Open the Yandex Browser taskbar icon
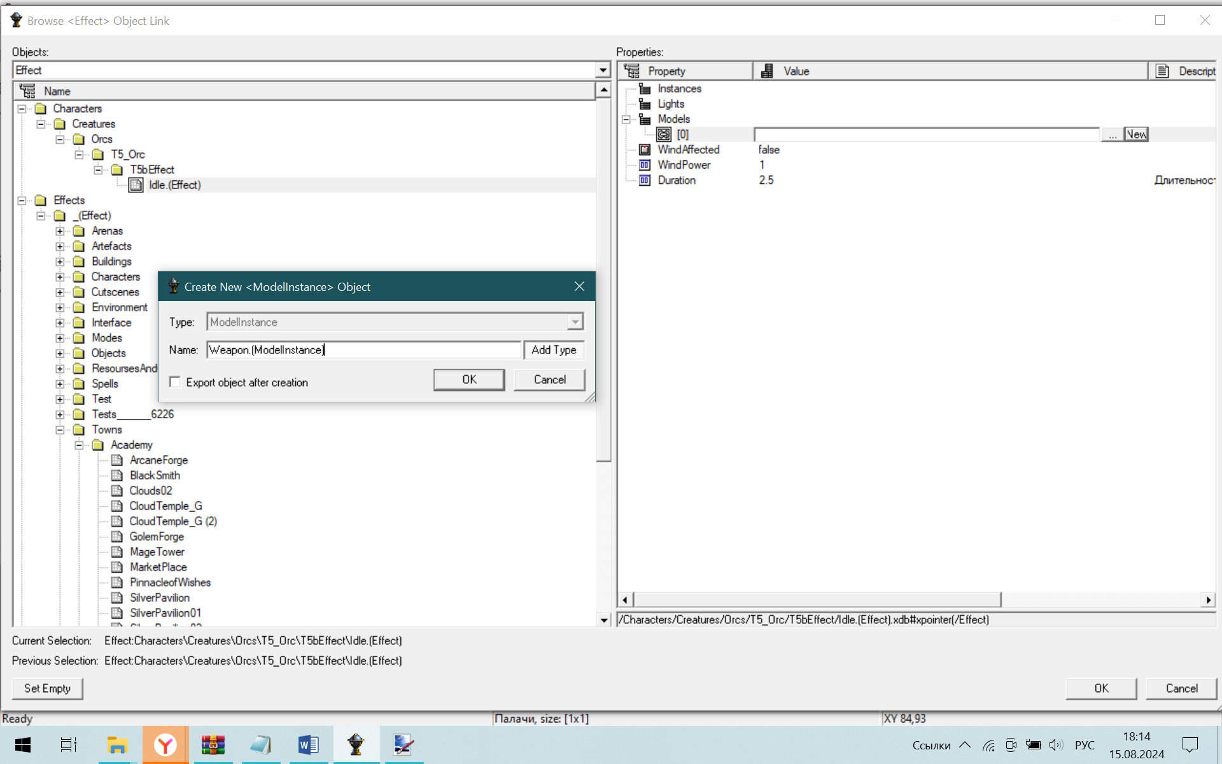Screen dimensions: 1222x764 point(165,744)
